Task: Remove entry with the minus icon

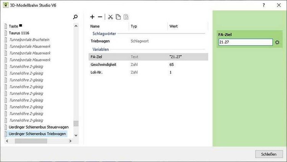Action: pyautogui.click(x=100, y=17)
